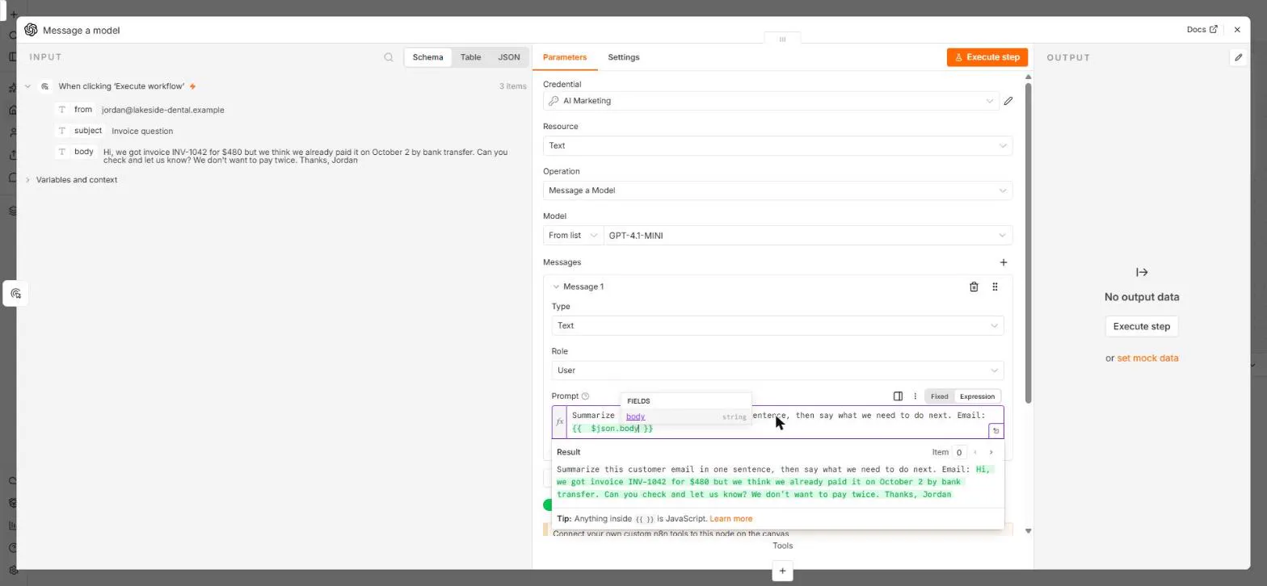Viewport: 1267px width, 586px height.
Task: Click the OpenAI logo in the dialog header
Action: (31, 30)
